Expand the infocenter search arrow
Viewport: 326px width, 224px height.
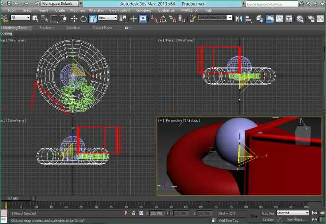click(x=244, y=4)
